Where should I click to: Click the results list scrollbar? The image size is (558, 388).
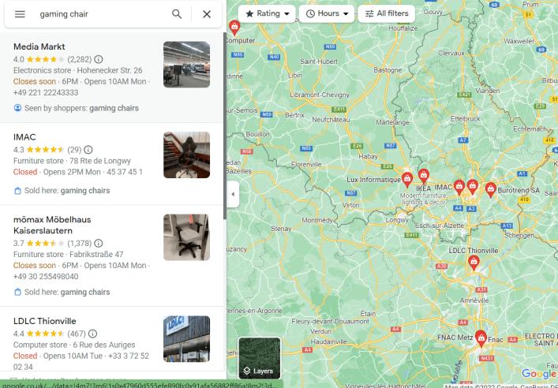point(225,118)
